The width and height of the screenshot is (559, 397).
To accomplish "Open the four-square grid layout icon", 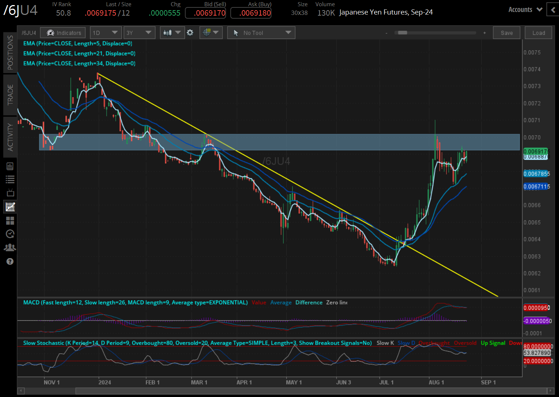I will coord(10,221).
